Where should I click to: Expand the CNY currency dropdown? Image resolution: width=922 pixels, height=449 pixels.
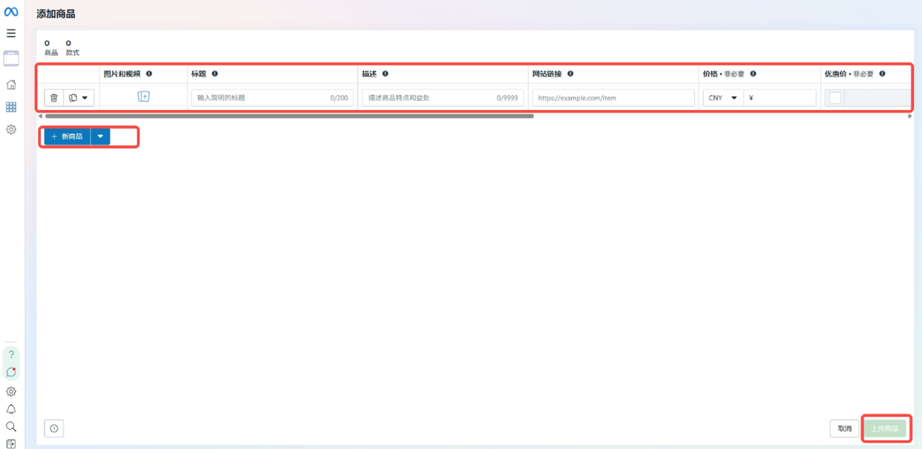tap(723, 98)
